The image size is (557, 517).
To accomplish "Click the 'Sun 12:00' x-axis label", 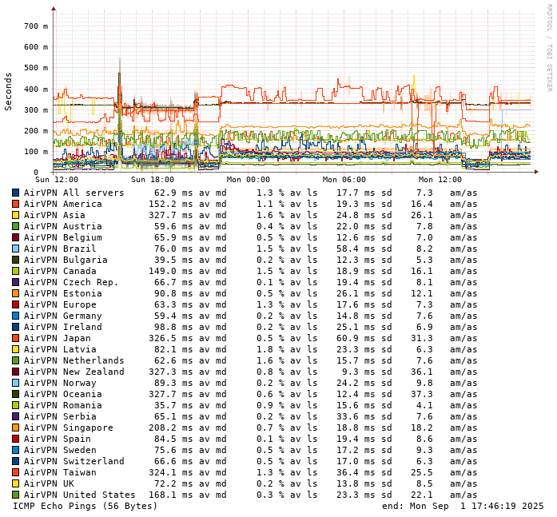I will (x=57, y=180).
